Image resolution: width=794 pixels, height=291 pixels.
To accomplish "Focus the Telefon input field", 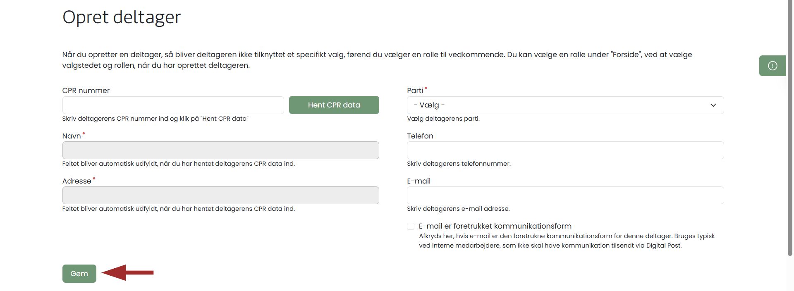I will [x=565, y=150].
